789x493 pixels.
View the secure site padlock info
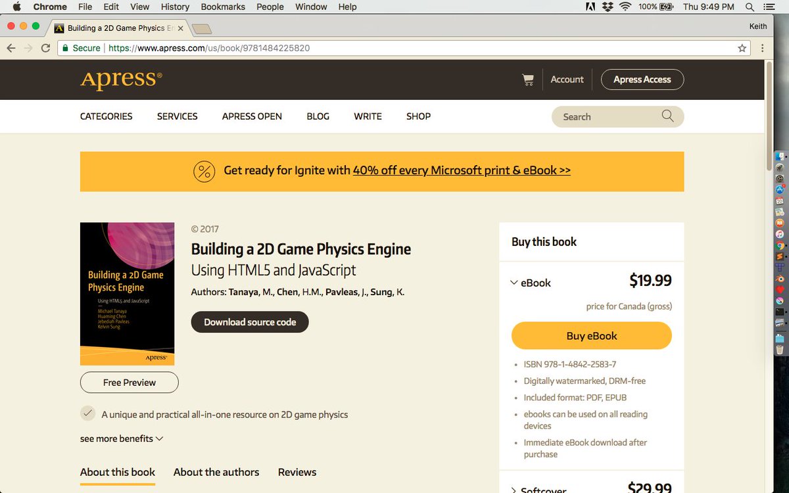pyautogui.click(x=64, y=48)
